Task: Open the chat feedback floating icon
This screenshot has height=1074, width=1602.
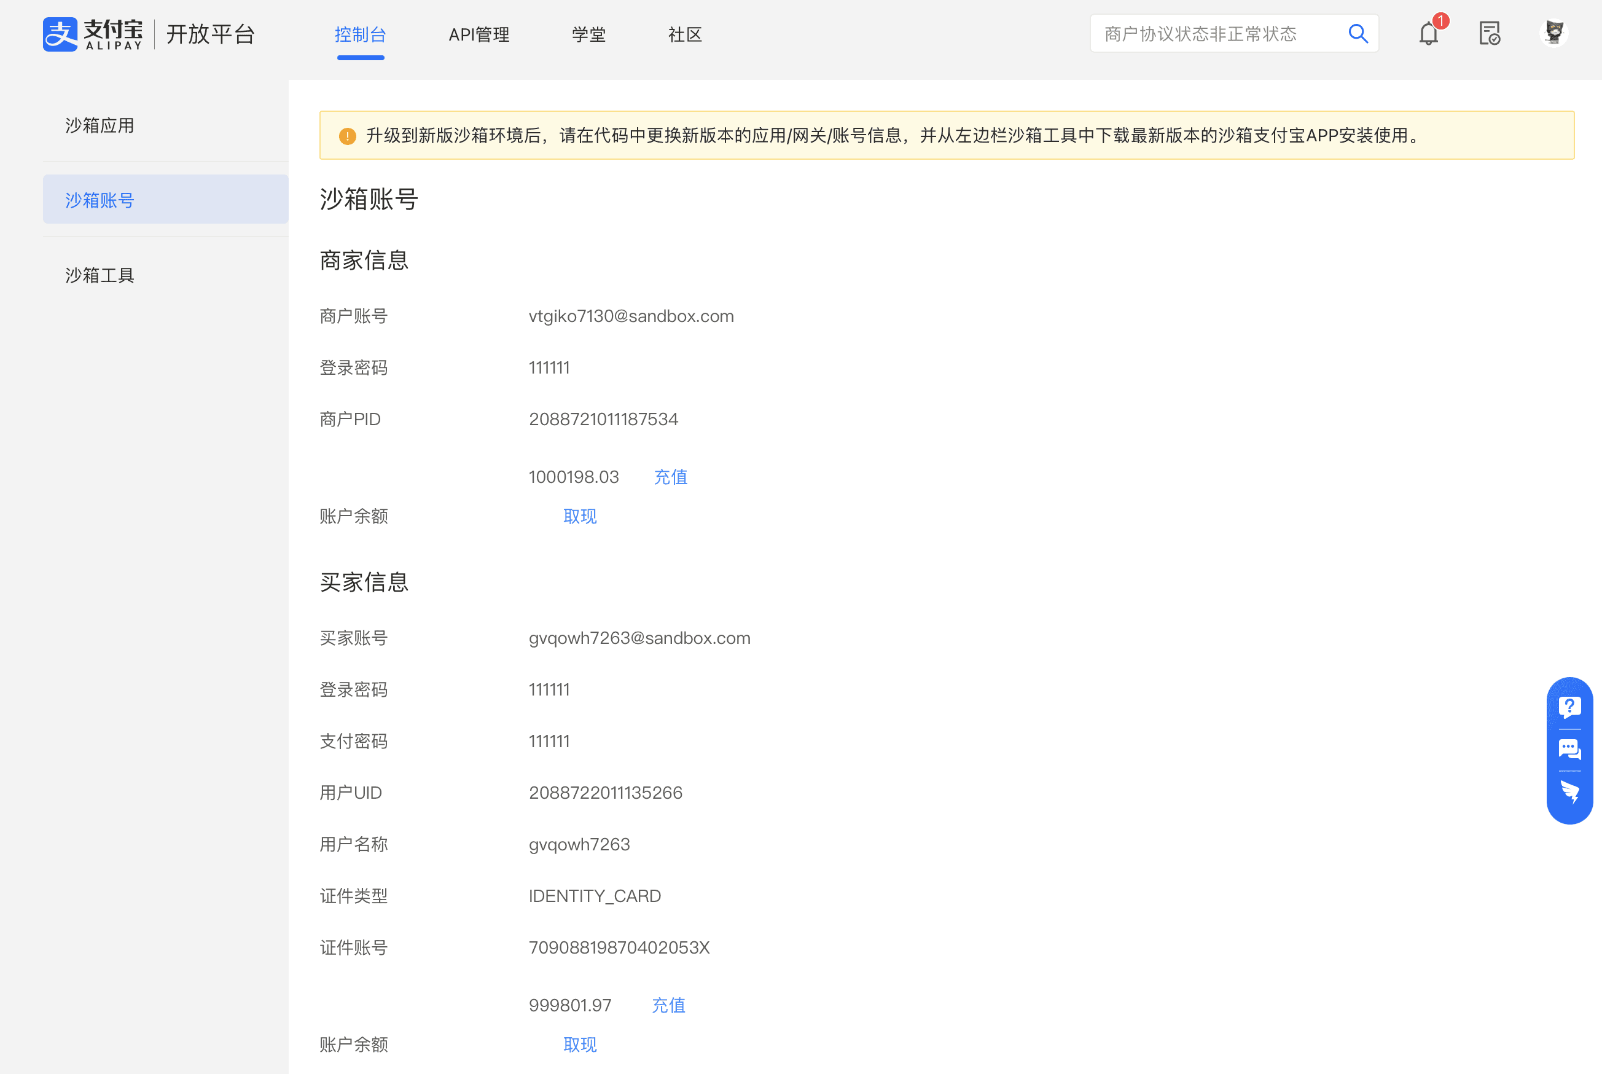Action: (1569, 750)
